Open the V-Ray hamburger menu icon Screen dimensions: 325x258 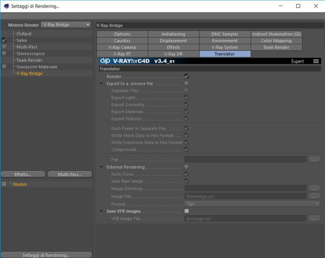coord(316,61)
